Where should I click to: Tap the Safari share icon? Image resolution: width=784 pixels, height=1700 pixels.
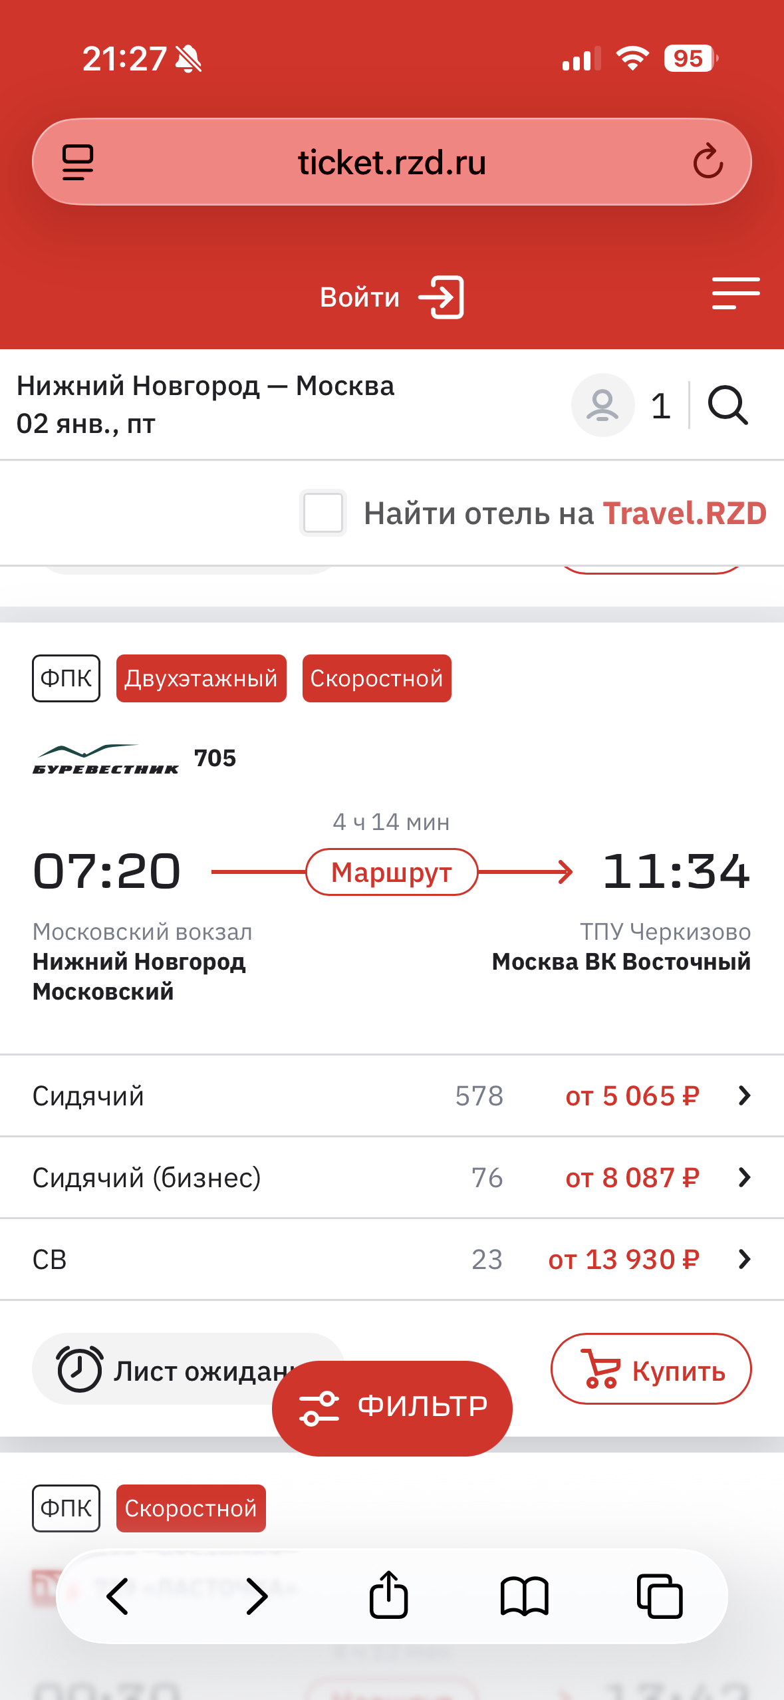tap(389, 1595)
